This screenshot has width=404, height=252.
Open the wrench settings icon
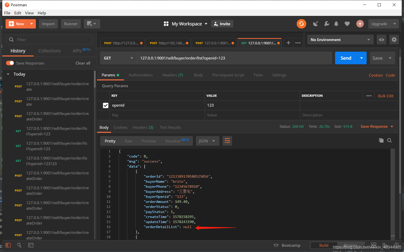pyautogui.click(x=327, y=24)
